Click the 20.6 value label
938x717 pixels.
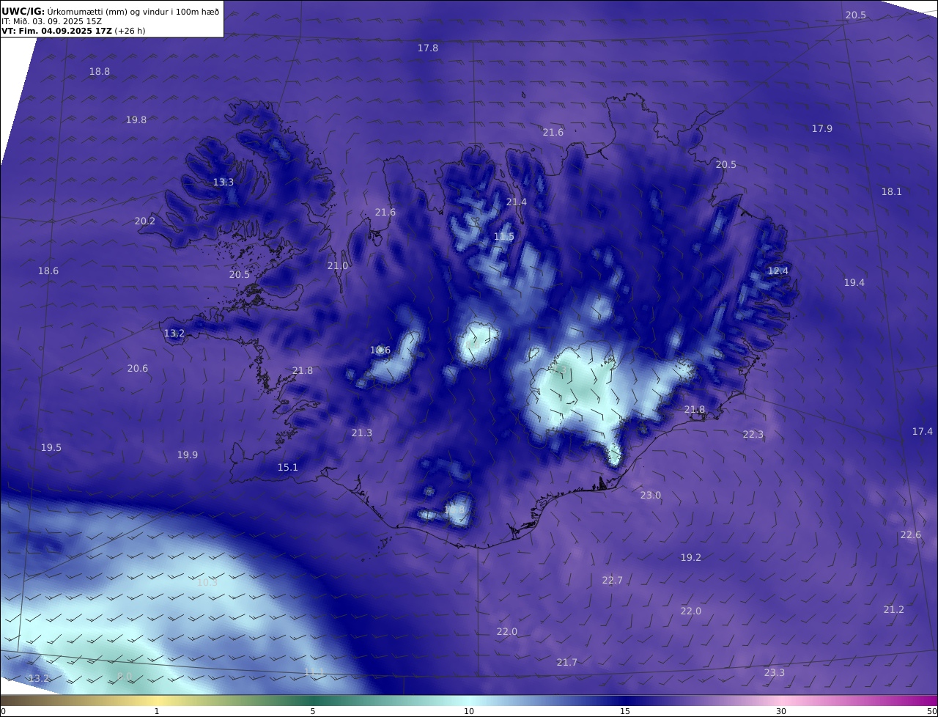pyautogui.click(x=138, y=369)
